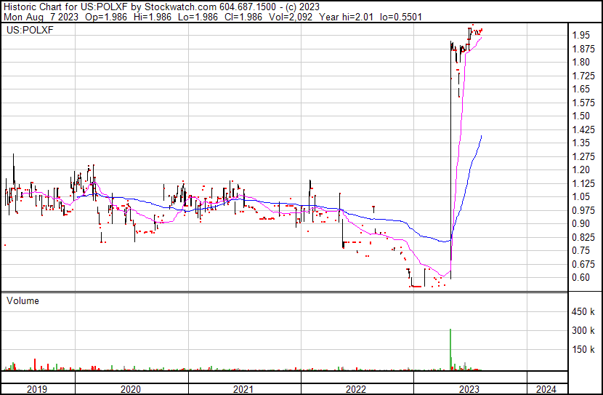
Task: Click the 2019 year label on time axis
Action: [x=37, y=389]
